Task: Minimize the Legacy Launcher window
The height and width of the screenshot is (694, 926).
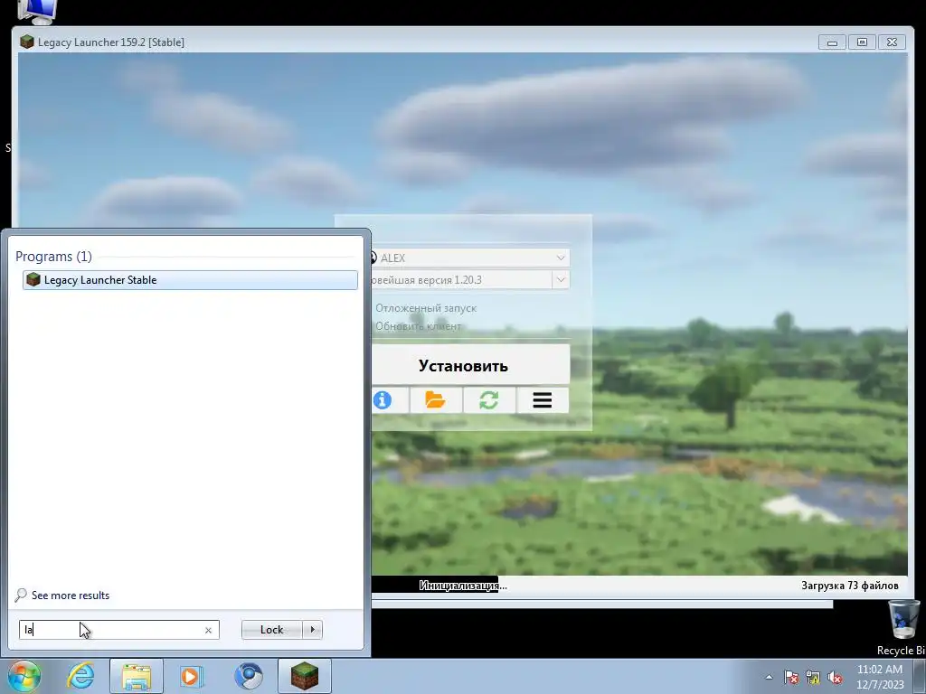Action: point(832,42)
